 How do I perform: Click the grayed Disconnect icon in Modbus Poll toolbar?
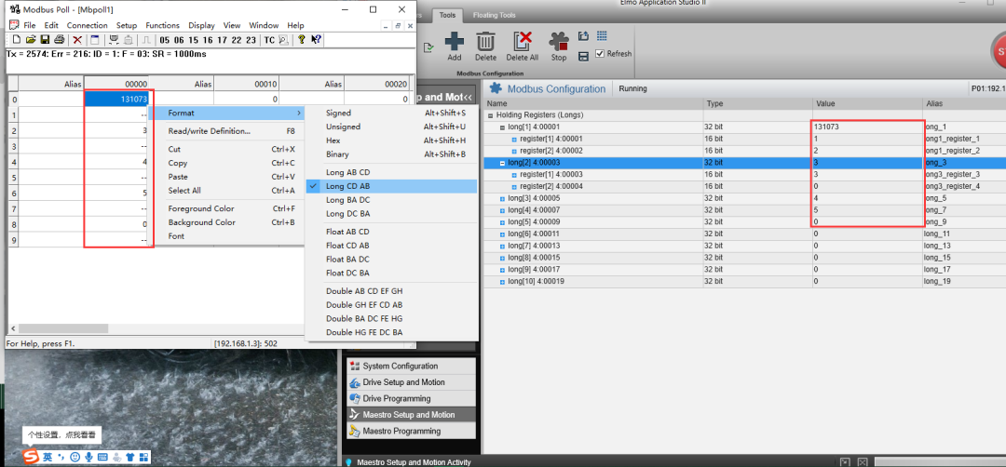coord(127,40)
